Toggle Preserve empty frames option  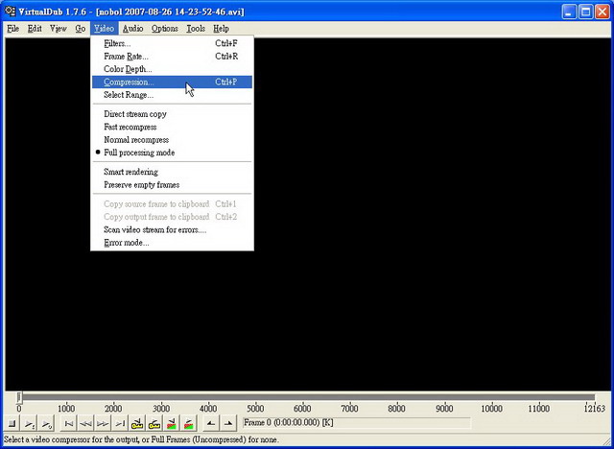172,185
